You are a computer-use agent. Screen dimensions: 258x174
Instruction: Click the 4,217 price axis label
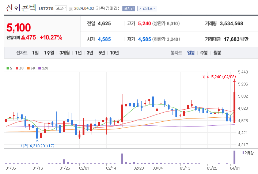[243, 145]
